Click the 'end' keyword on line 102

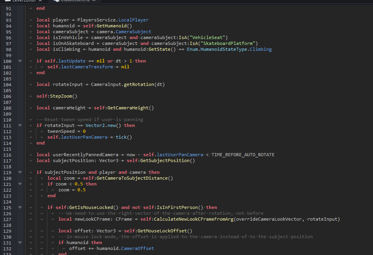pos(40,73)
